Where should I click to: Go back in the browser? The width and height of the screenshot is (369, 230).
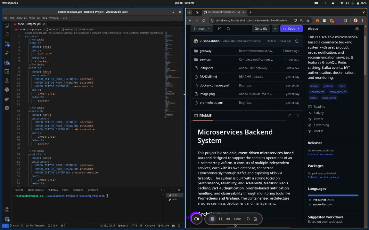pyautogui.click(x=190, y=20)
